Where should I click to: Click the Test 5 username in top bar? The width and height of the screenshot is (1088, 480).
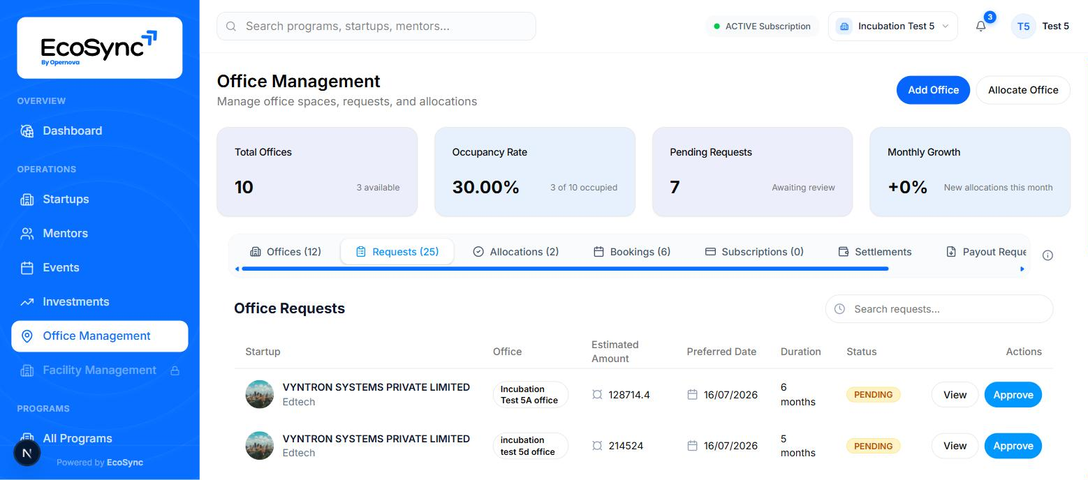1055,26
